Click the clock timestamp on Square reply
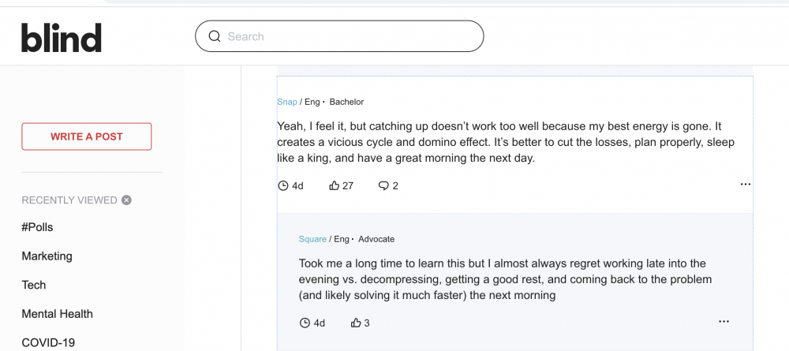The height and width of the screenshot is (351, 789). coord(312,323)
